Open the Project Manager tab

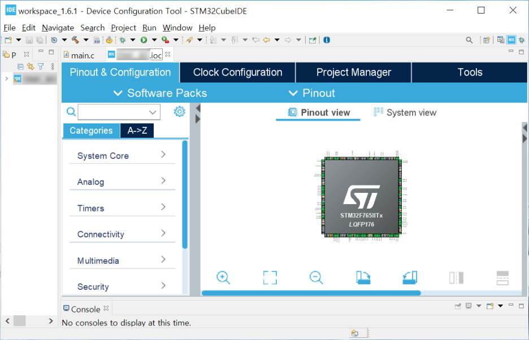click(354, 72)
